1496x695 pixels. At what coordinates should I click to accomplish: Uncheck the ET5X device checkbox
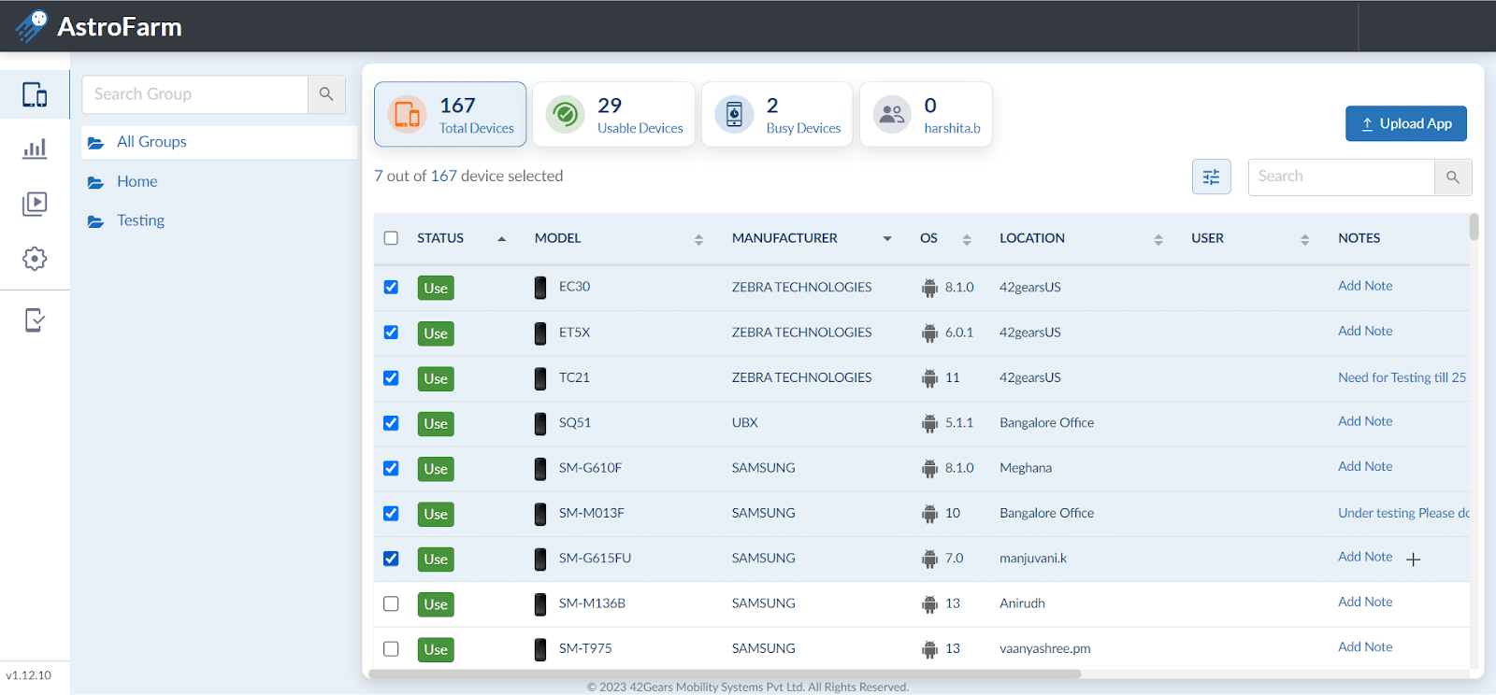[x=391, y=333]
